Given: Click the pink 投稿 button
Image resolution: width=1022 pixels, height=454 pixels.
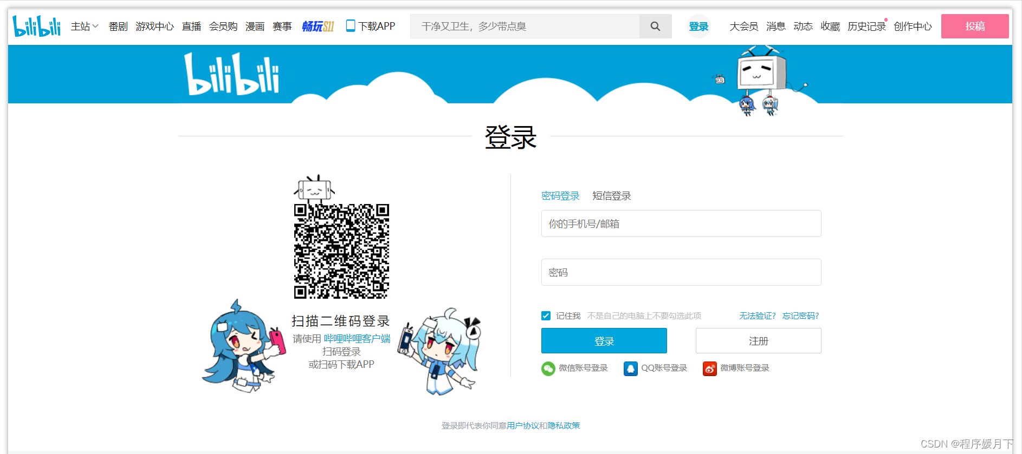Looking at the screenshot, I should tap(975, 26).
